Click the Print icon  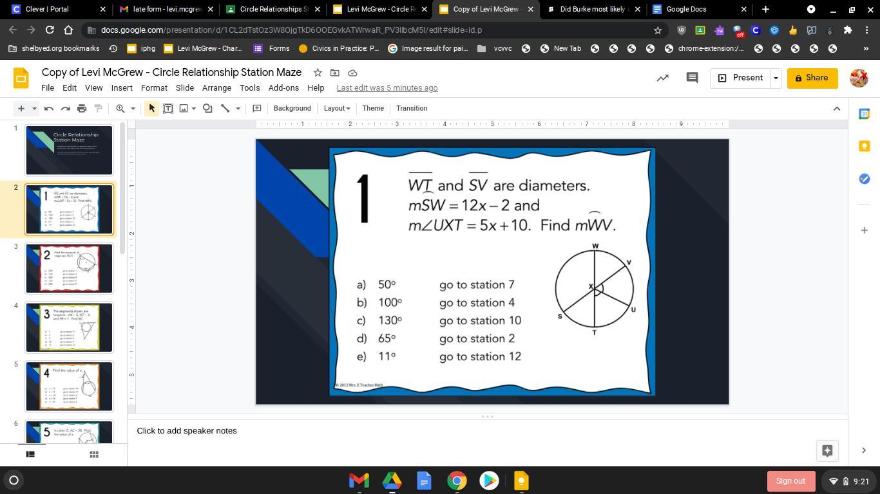click(x=82, y=108)
